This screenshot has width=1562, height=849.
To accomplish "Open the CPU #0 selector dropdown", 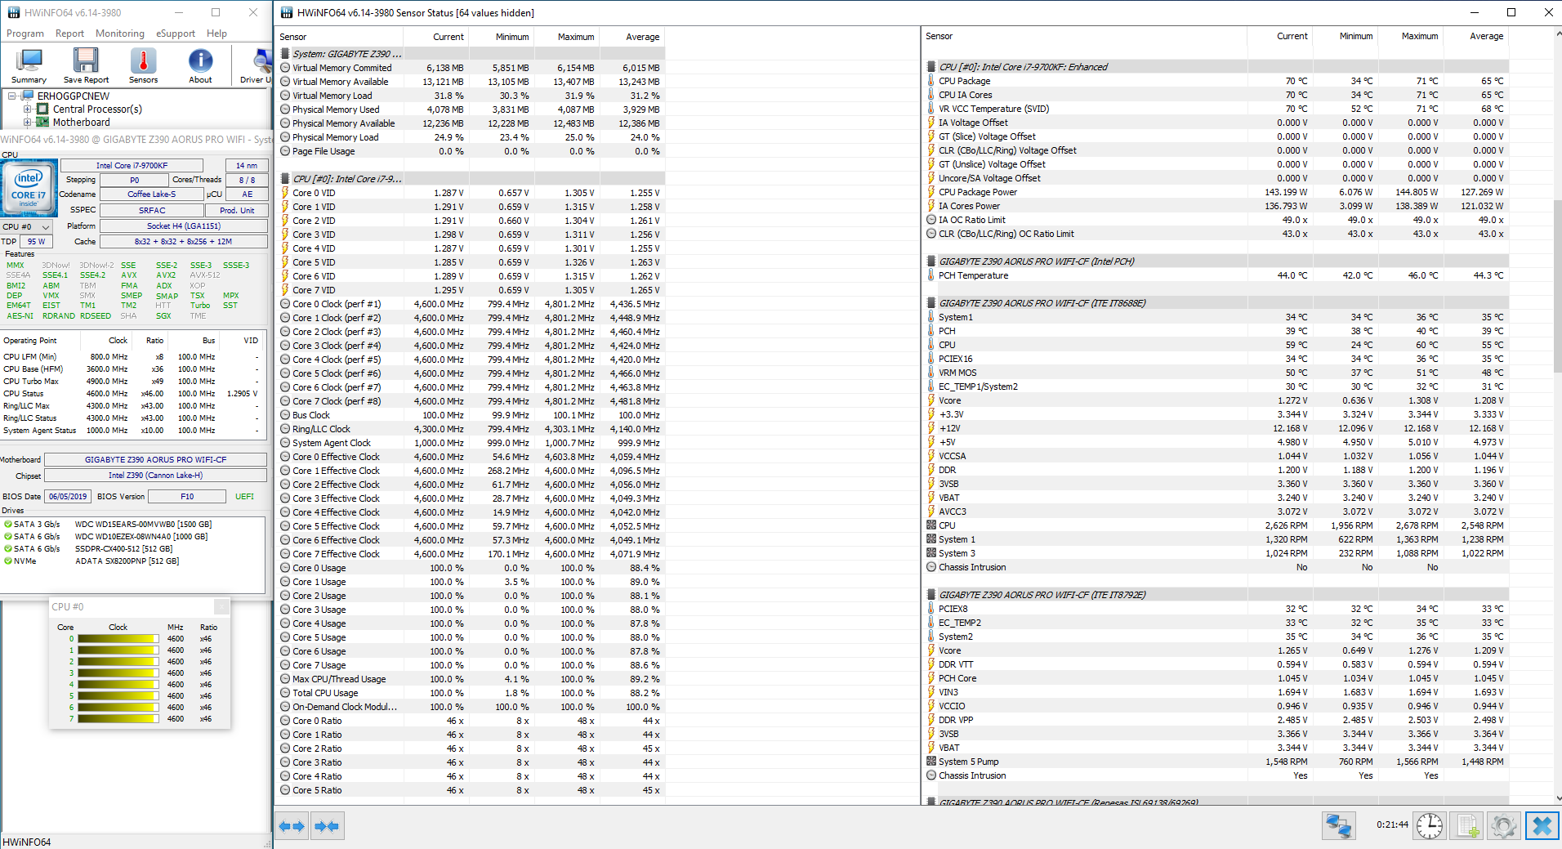I will pos(26,226).
